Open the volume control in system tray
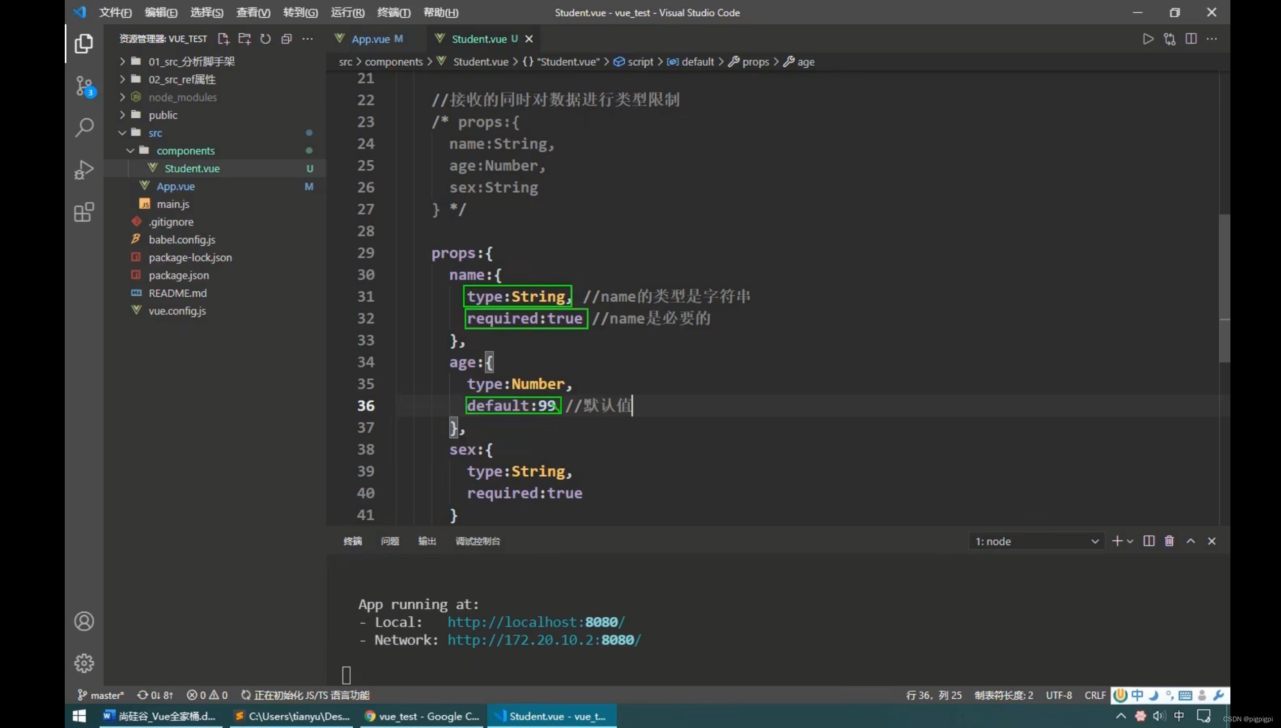 tap(1159, 716)
